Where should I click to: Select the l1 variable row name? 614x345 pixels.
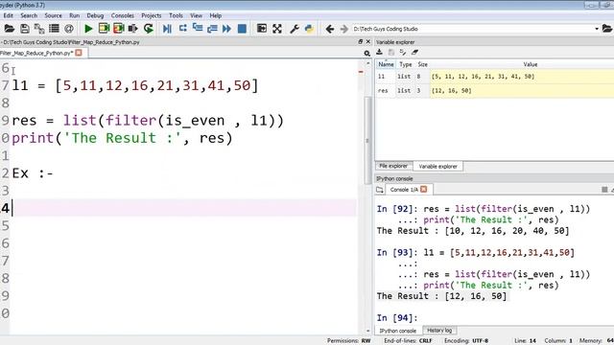pos(382,77)
